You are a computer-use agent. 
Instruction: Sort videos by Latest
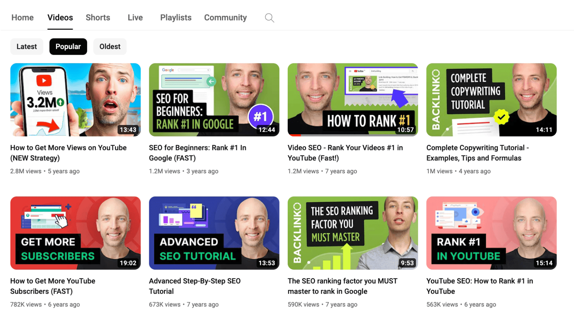click(27, 46)
